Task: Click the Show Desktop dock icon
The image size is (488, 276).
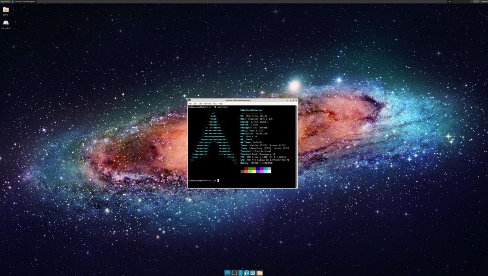Action: [x=227, y=273]
